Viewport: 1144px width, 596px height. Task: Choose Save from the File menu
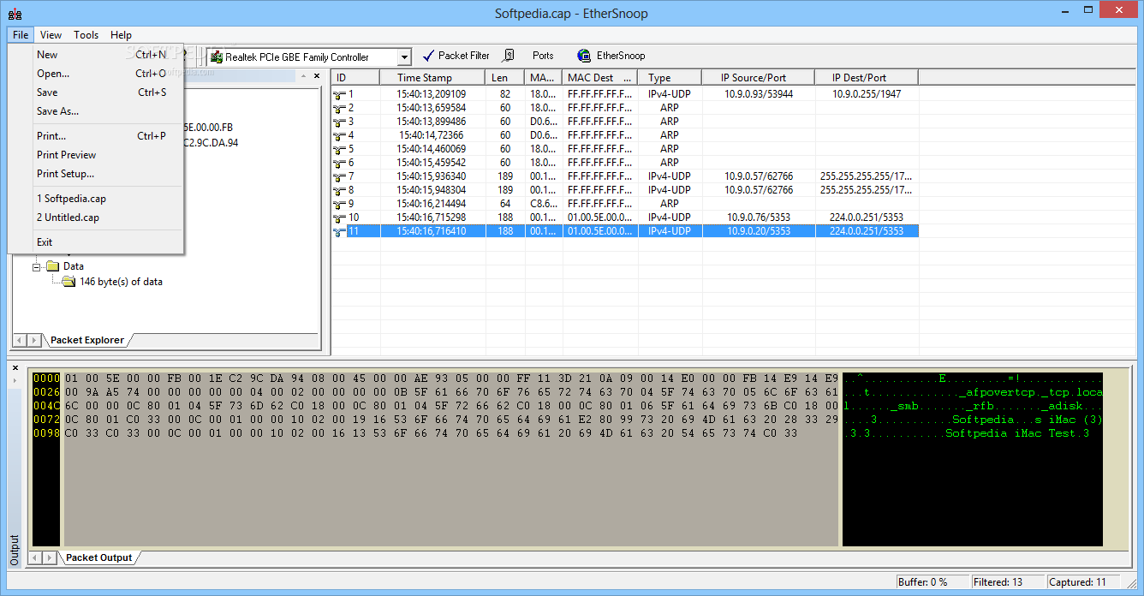click(x=96, y=92)
